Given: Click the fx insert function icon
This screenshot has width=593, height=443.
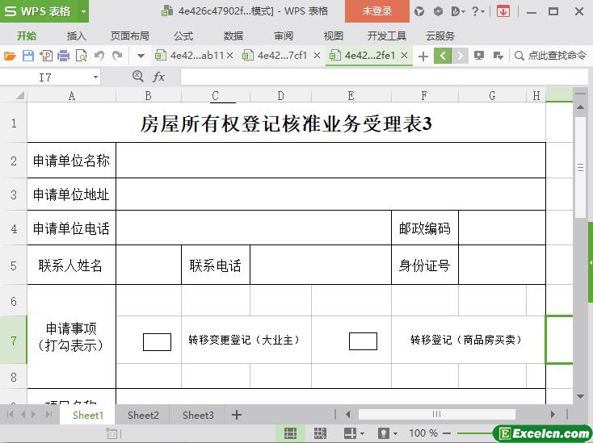Looking at the screenshot, I should click(159, 77).
